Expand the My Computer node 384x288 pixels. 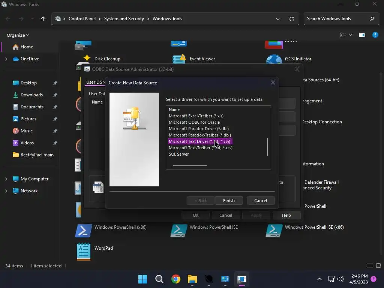click(x=6, y=179)
